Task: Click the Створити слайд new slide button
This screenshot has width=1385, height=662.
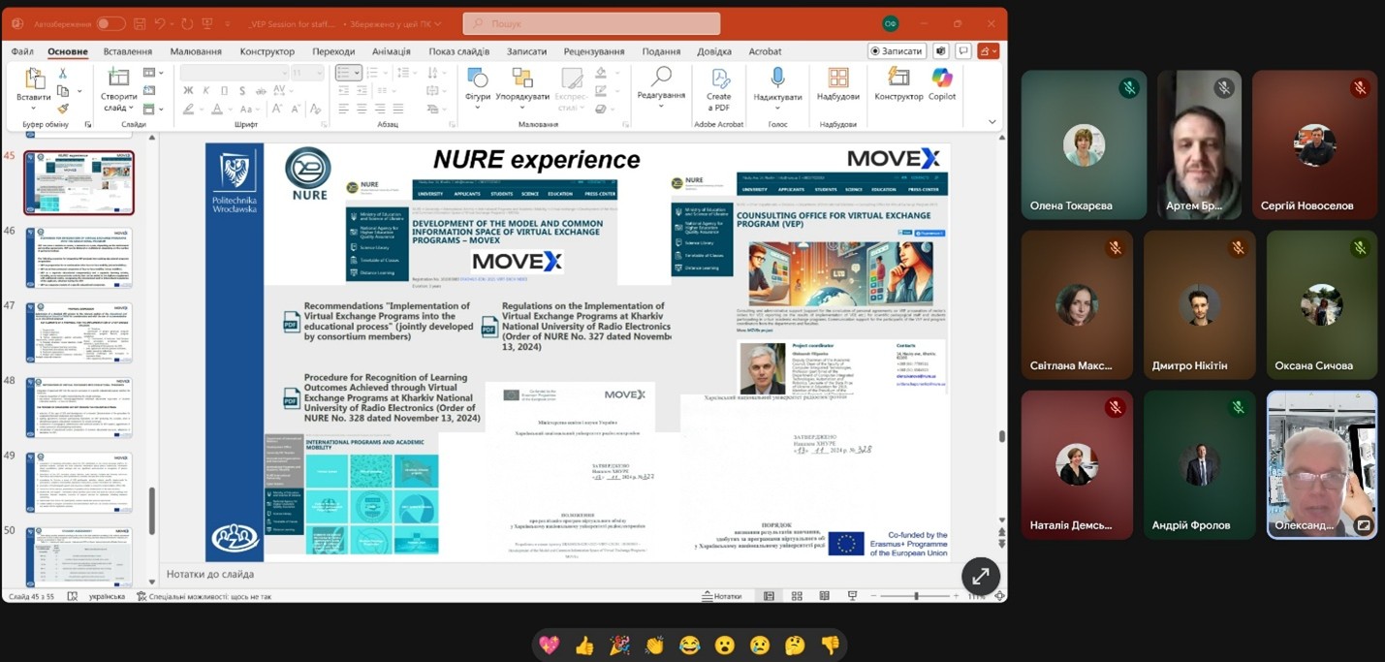Action: [118, 89]
